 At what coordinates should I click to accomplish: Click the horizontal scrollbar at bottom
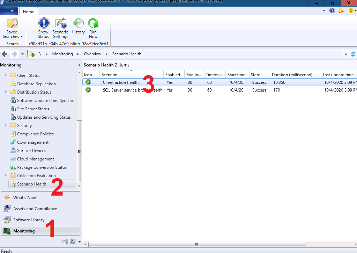click(197, 244)
